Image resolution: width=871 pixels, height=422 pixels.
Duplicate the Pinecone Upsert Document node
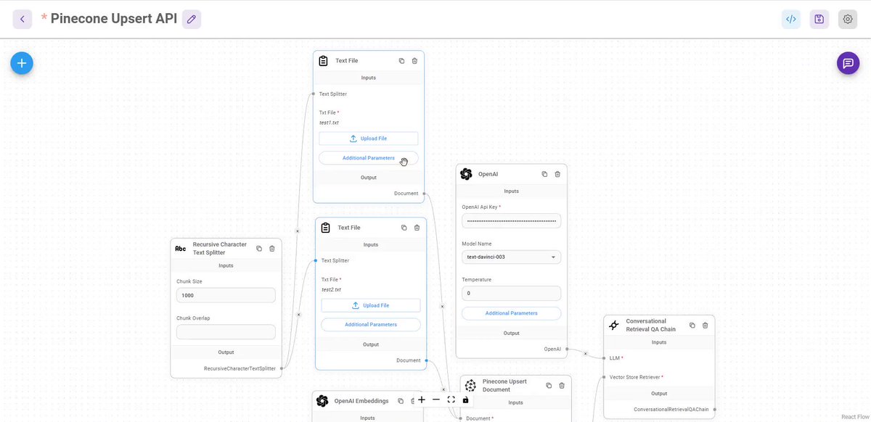[x=549, y=386]
